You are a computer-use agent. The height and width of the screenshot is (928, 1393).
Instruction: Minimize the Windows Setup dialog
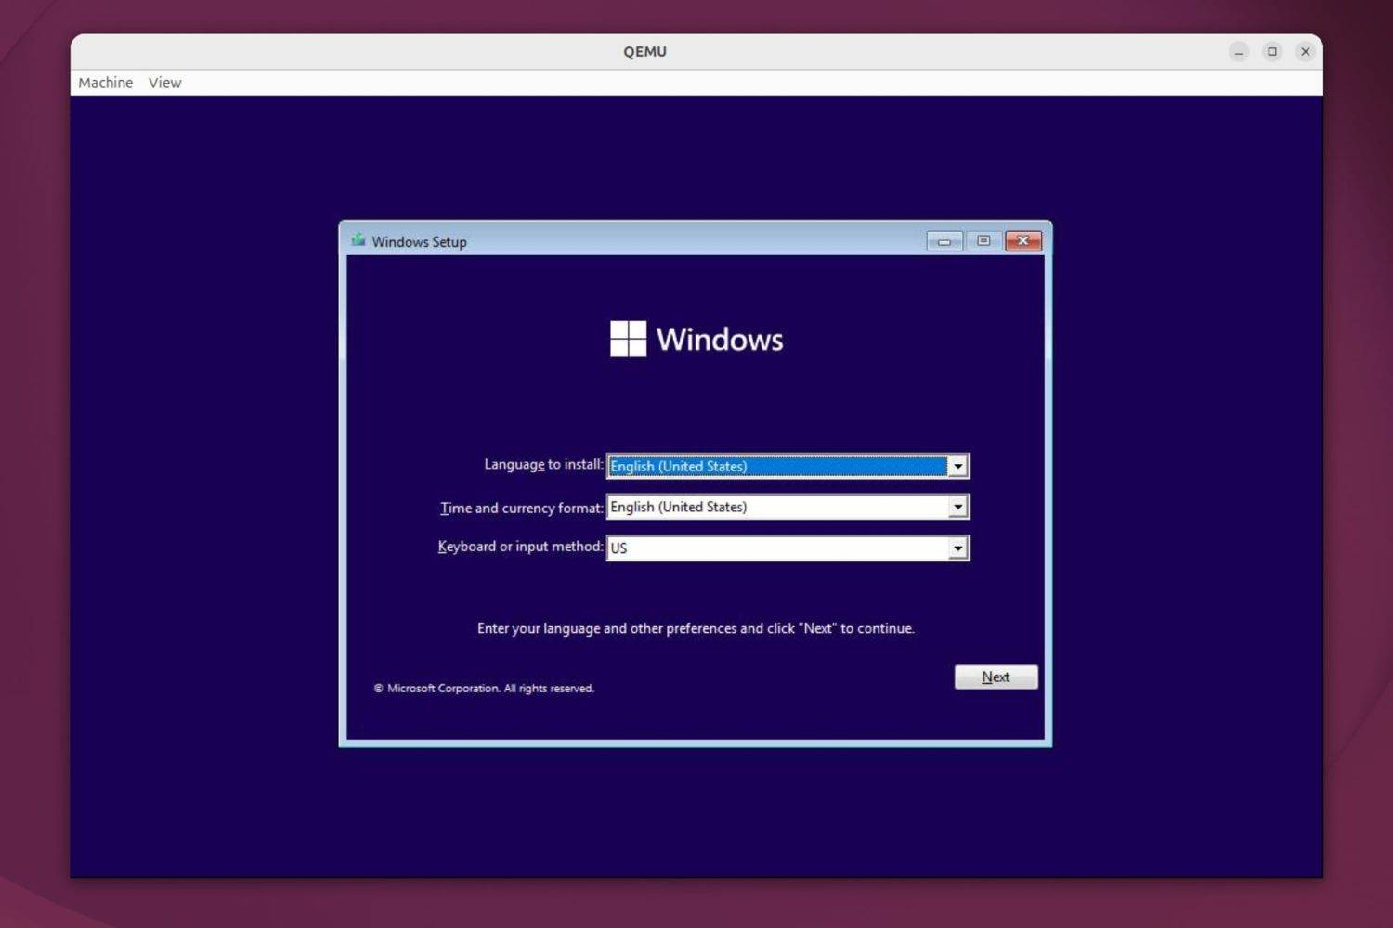[x=944, y=241]
